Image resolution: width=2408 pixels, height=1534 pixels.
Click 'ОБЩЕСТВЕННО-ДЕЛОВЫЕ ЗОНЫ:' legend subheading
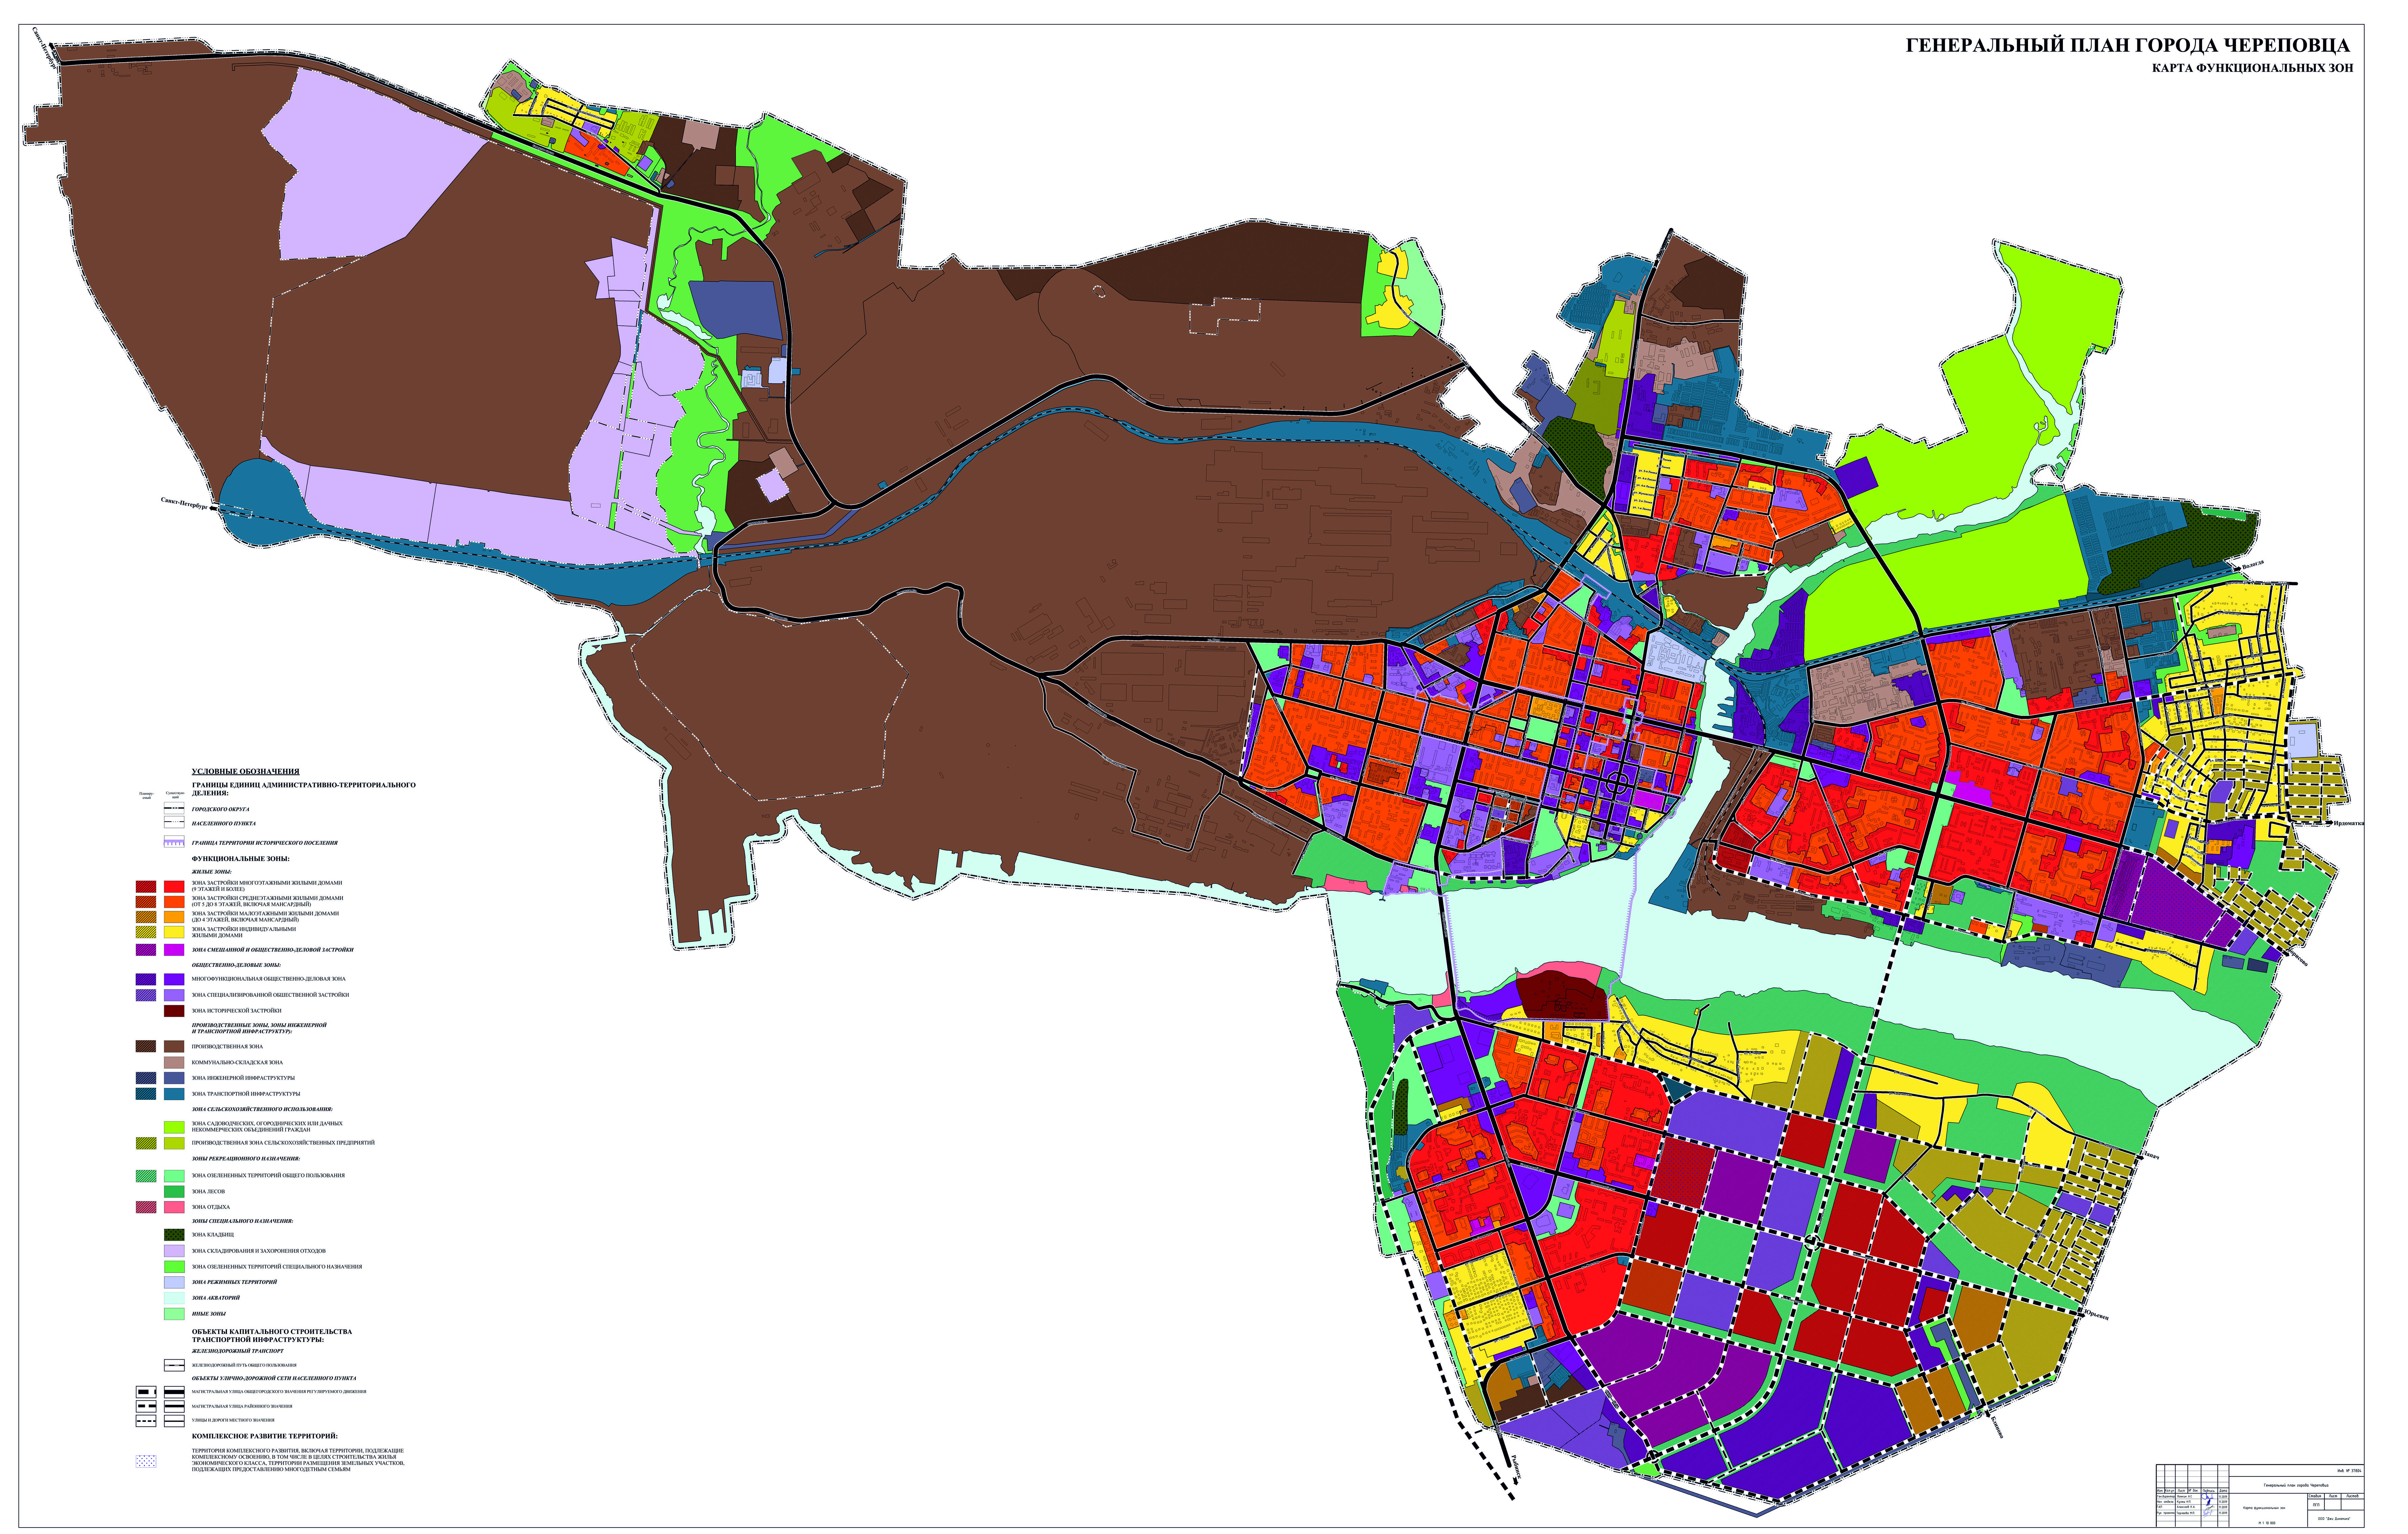(x=236, y=965)
